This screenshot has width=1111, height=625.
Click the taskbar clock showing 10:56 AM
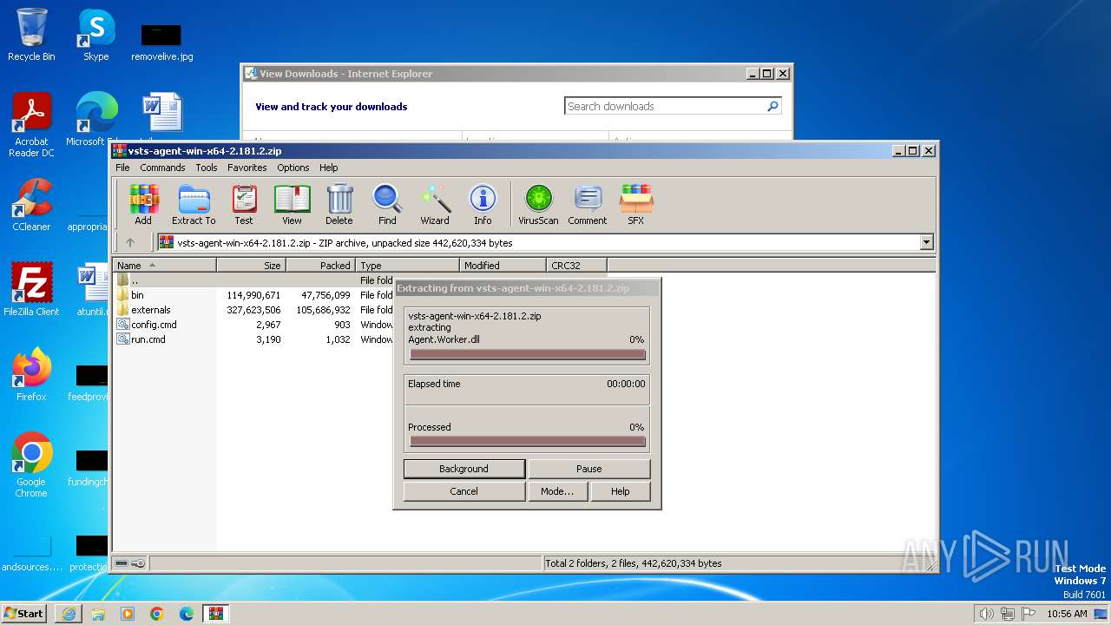pyautogui.click(x=1067, y=614)
